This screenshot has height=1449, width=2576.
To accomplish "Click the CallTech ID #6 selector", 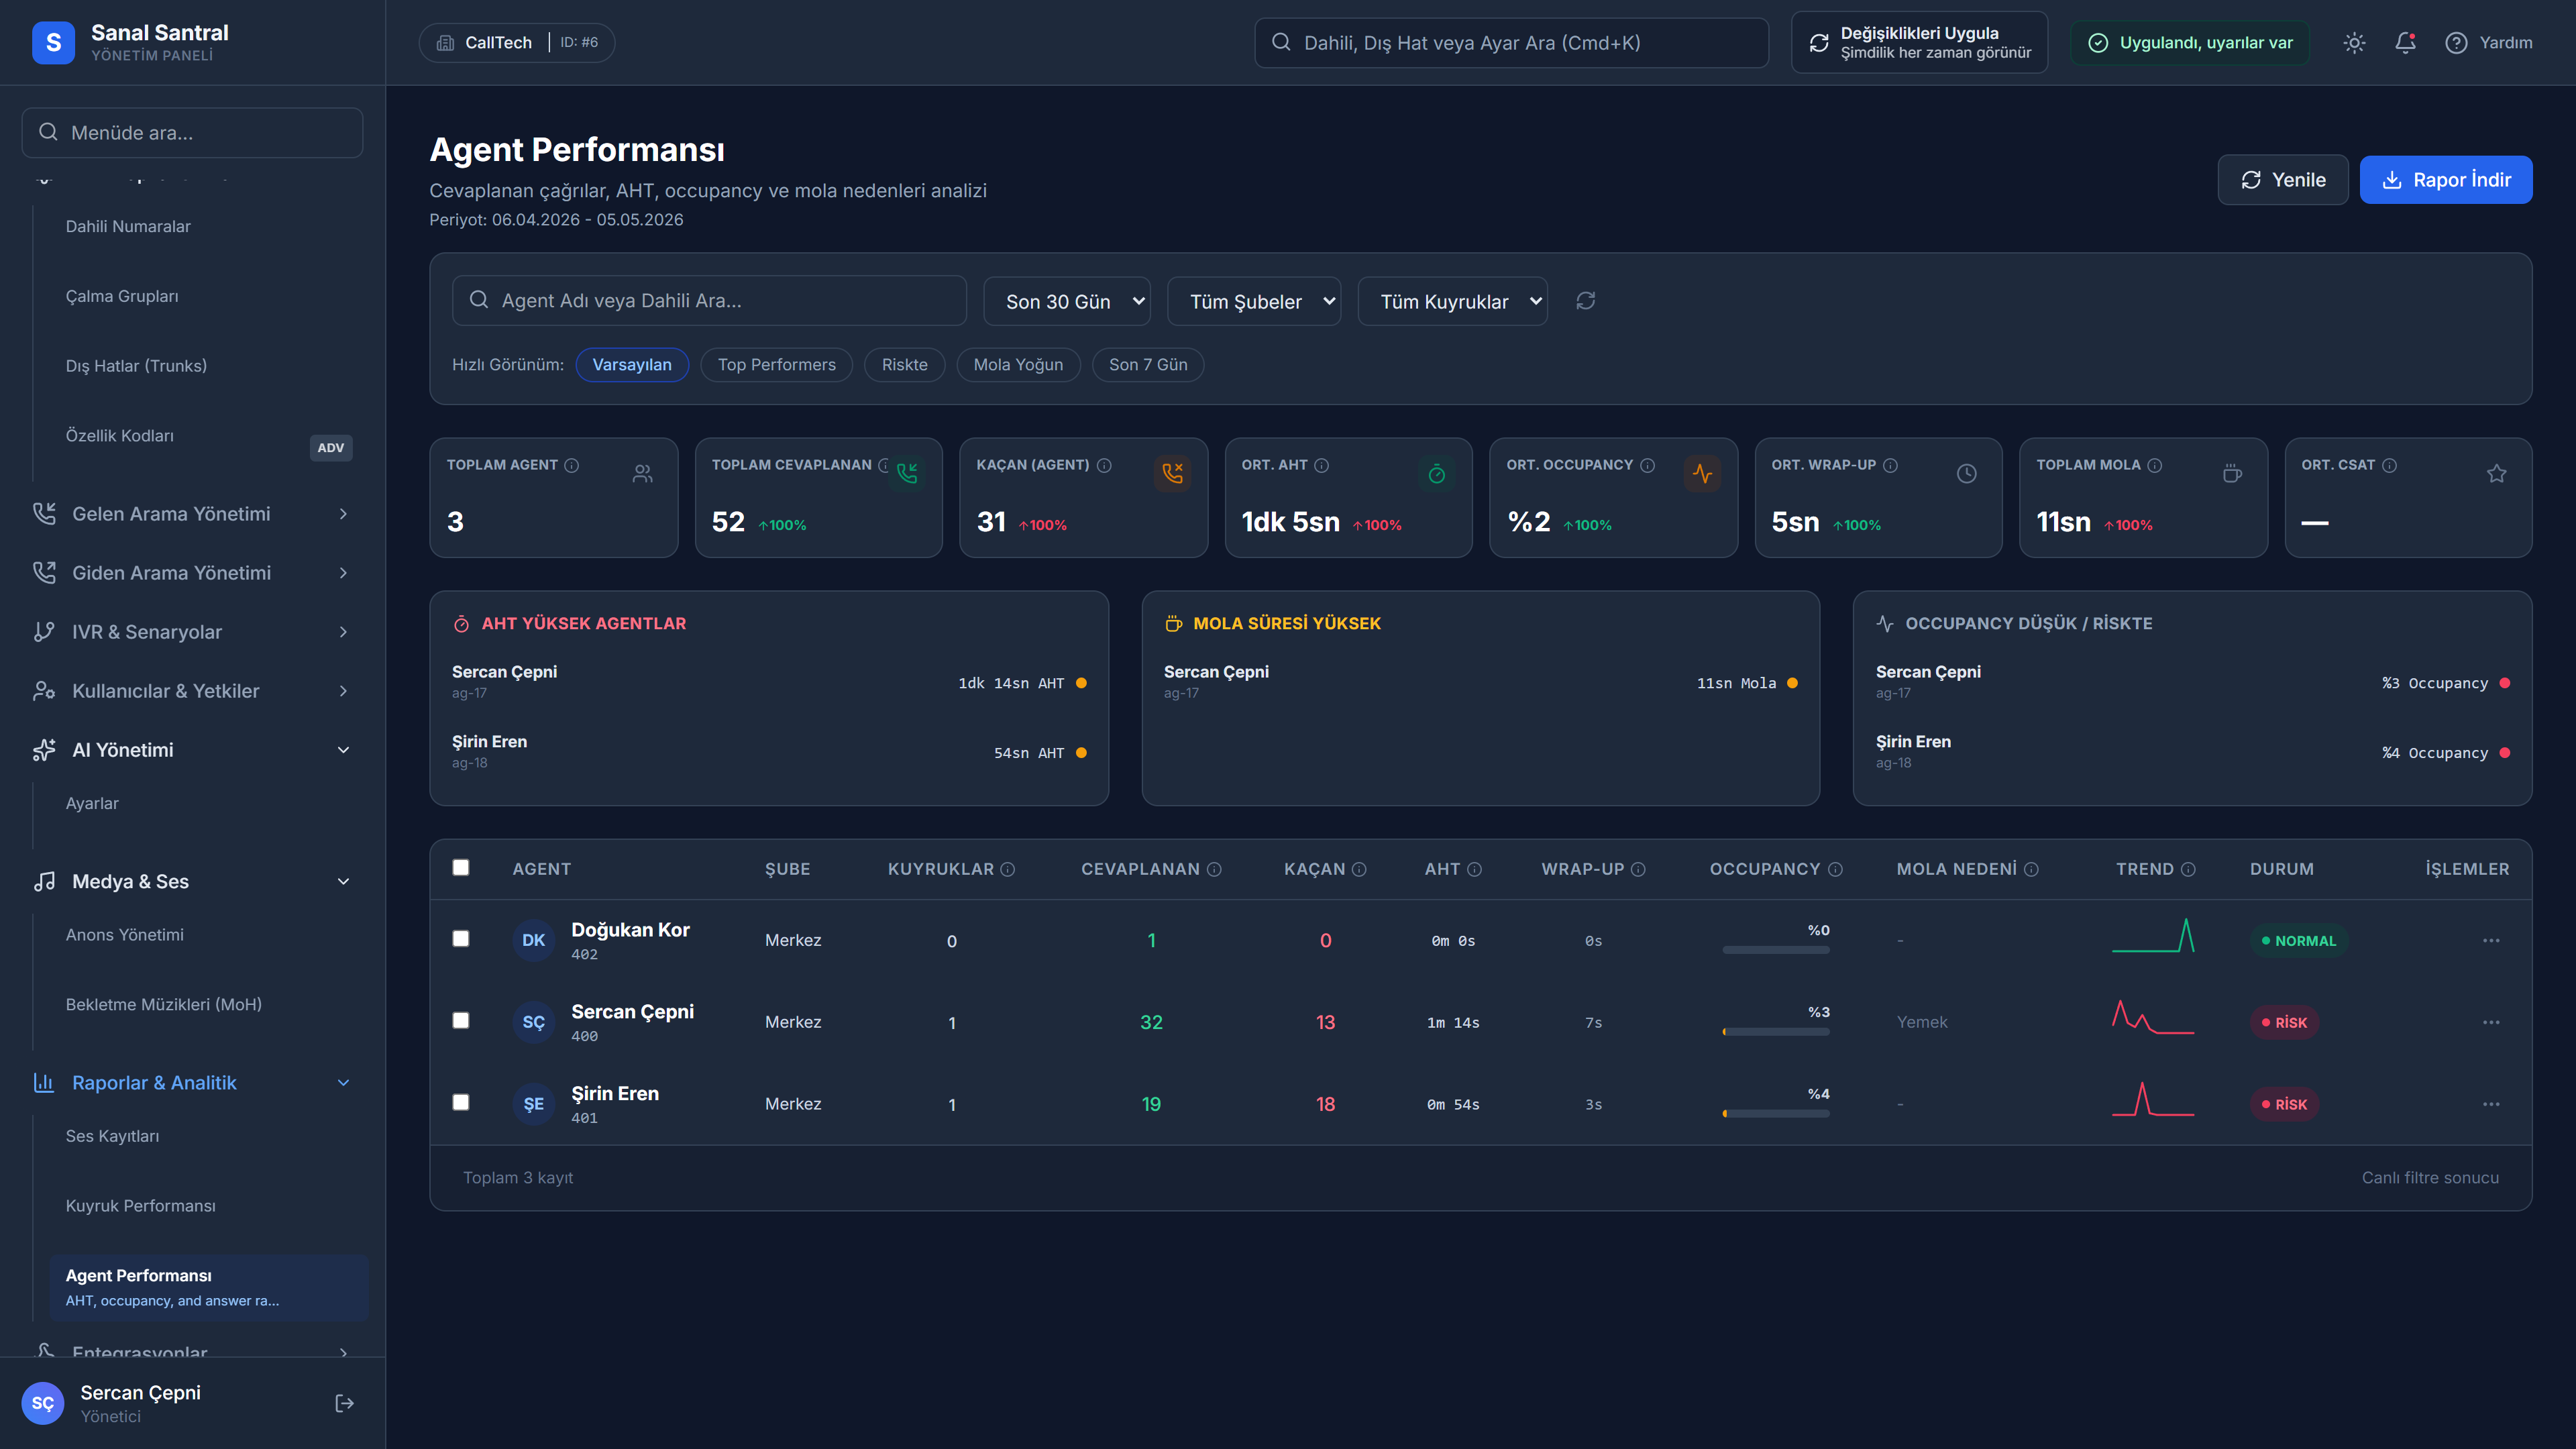I will coord(517,43).
